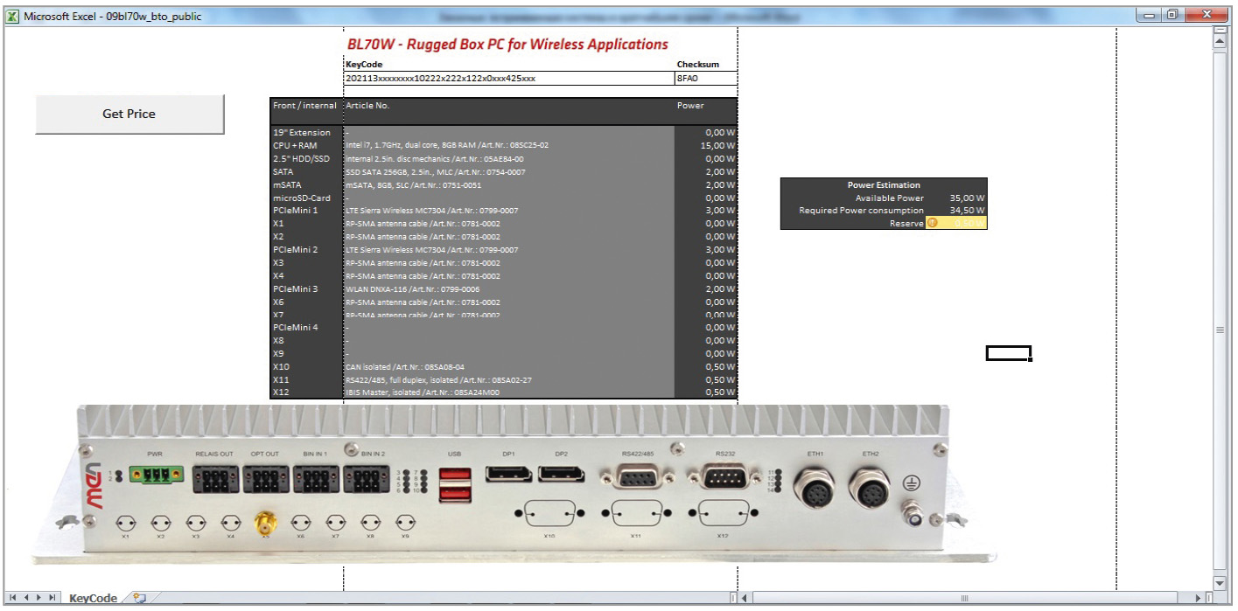Select the RS422/485 full duplex article cell
The image size is (1238, 611).
[x=508, y=380]
